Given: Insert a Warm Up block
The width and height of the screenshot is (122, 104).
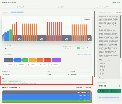Looking at the screenshot, I should (9, 65).
